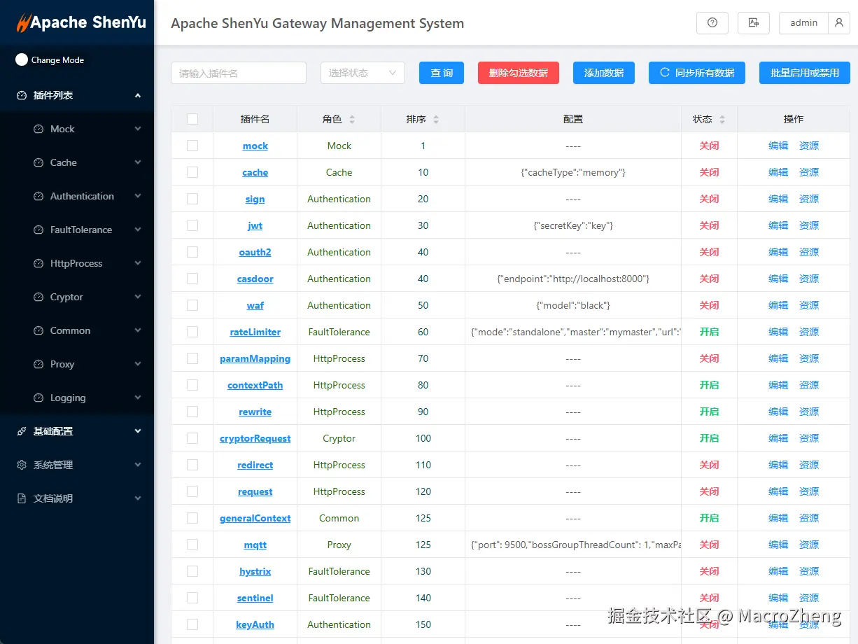Click the 请输入插件名 plugin name input

point(239,73)
